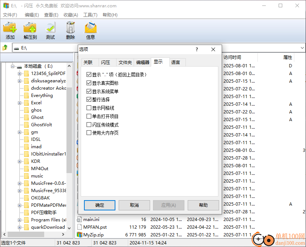Click the 添加 (Add) toolbar icon
Viewport: 306px width, 247px height.
tap(10, 27)
